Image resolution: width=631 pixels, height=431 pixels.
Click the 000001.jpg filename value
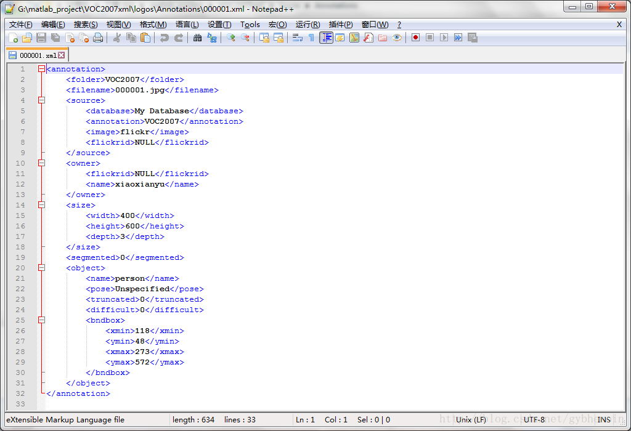[x=140, y=90]
